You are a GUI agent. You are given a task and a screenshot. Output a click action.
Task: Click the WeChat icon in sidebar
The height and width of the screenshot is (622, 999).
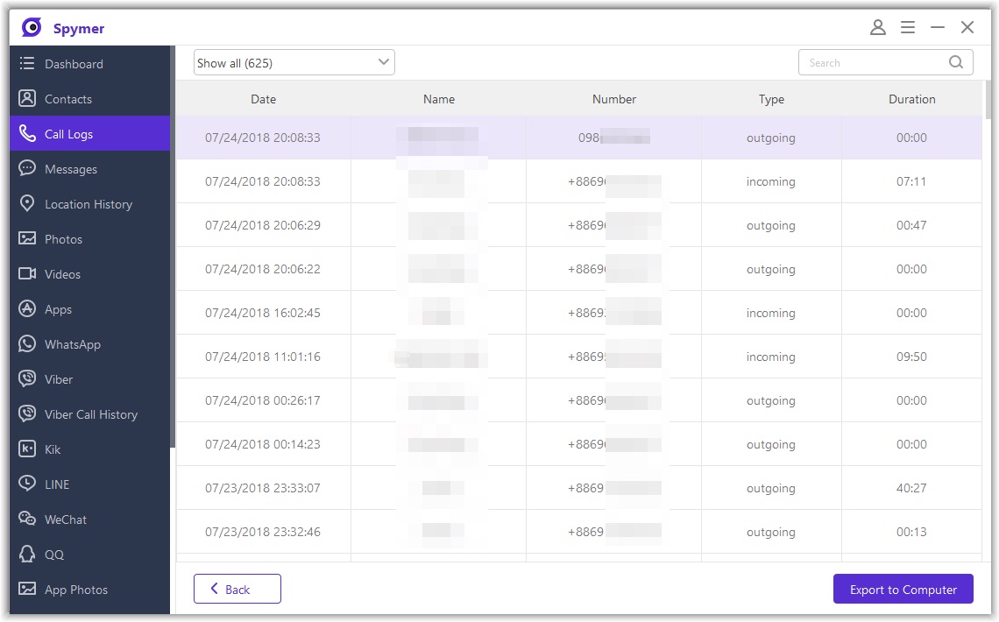27,519
